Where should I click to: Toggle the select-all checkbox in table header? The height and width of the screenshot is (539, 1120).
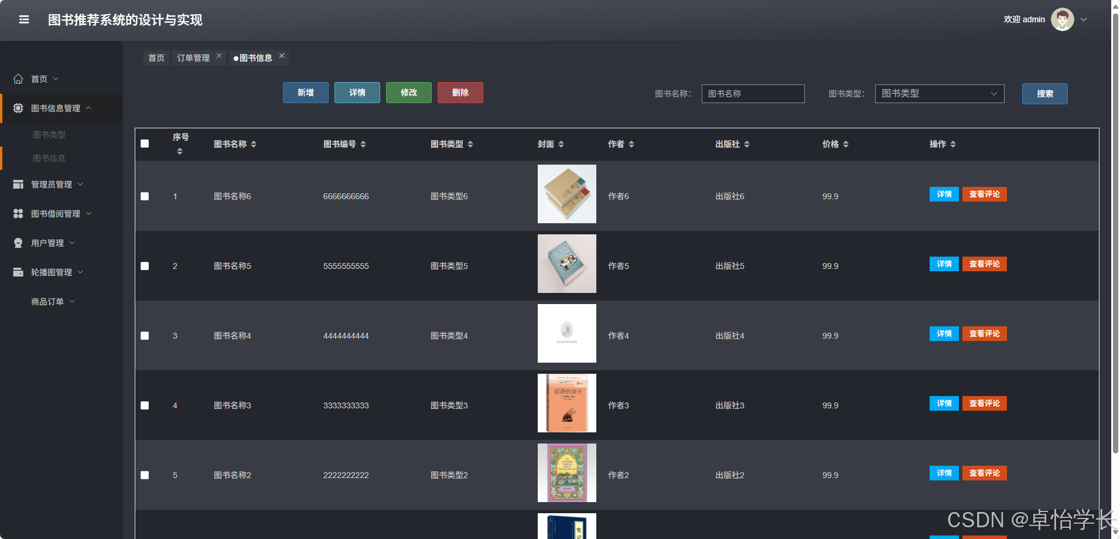(145, 144)
